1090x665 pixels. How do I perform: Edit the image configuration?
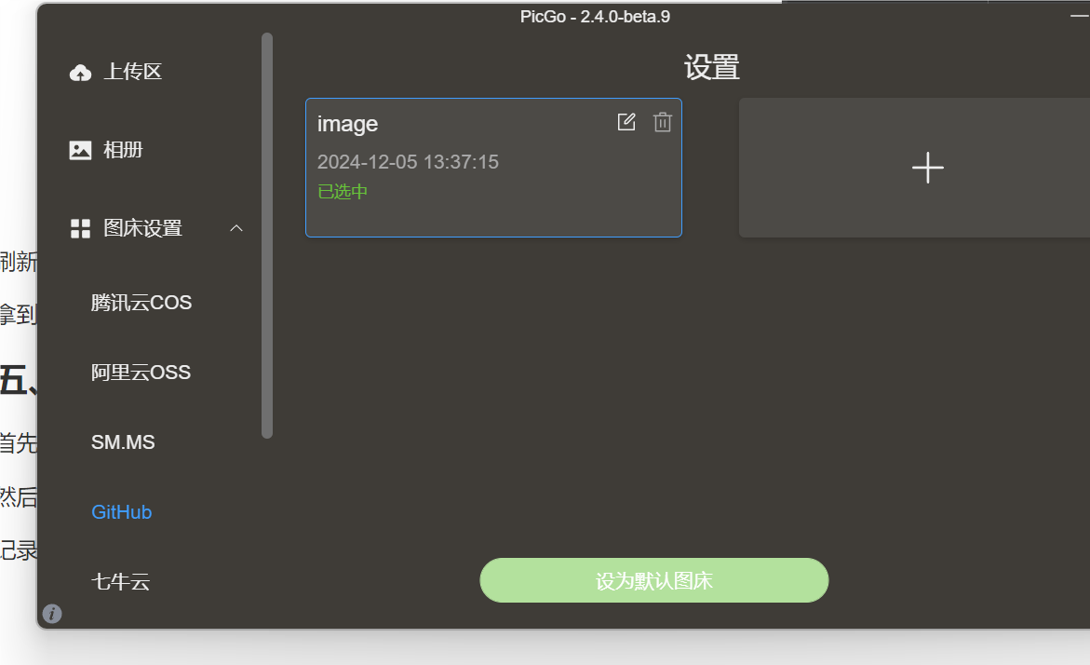[x=626, y=122]
